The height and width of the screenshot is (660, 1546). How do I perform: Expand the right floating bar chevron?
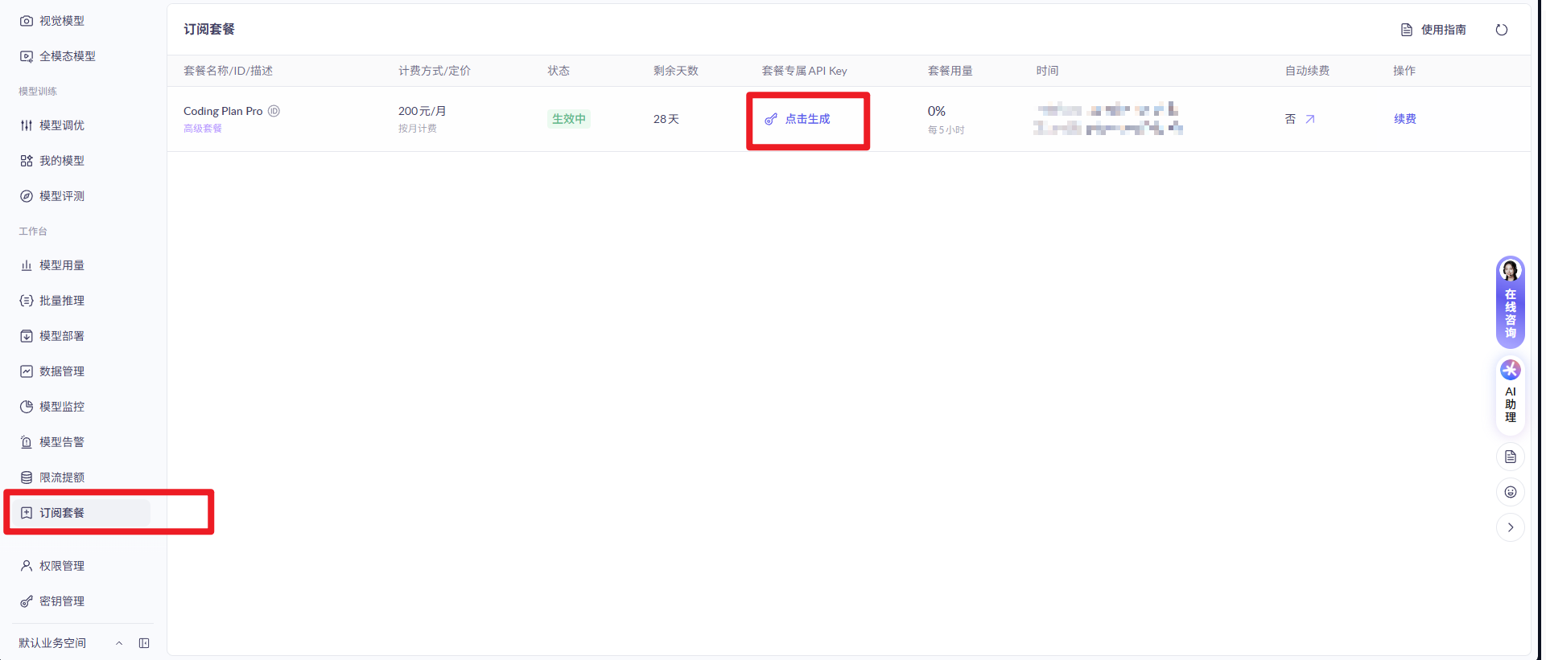1510,527
